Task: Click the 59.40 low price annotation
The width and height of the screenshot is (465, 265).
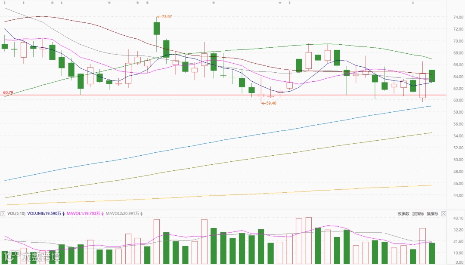Action: coord(269,103)
